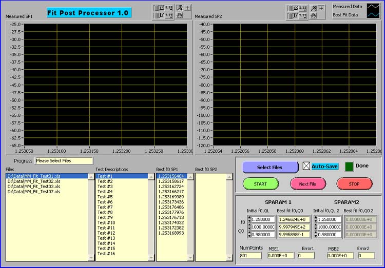The width and height of the screenshot is (385, 268).
Task: Select the pan hand tool for SP2 graph
Action: point(313,15)
